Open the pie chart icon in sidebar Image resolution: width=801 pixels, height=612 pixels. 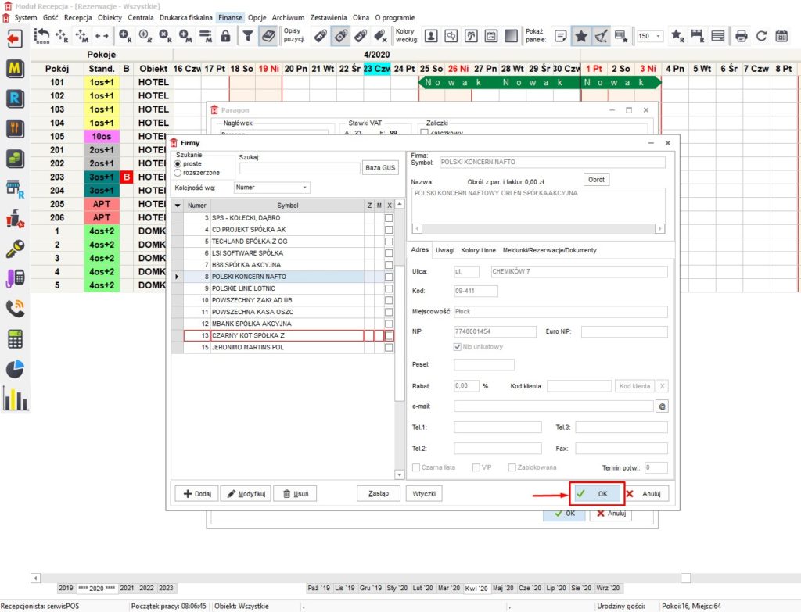[x=14, y=368]
